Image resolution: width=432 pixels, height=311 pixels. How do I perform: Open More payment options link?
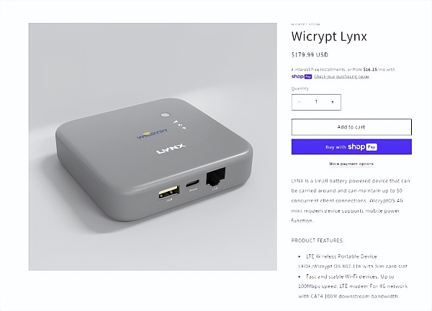point(351,164)
